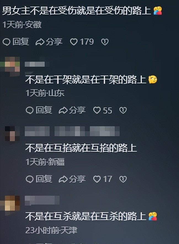
Task: Click 回复 text under 山东 comment
Action: tap(44, 110)
